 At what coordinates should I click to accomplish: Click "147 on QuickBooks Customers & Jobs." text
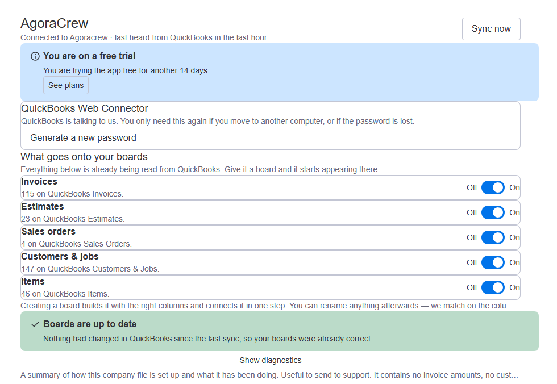coord(90,269)
